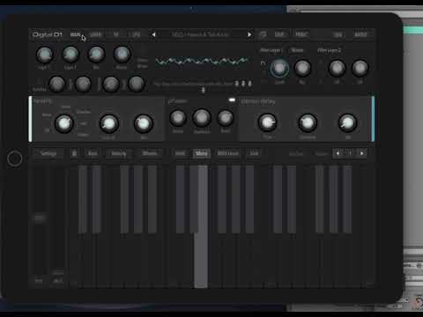Open keyboard Settings button

(x=48, y=153)
